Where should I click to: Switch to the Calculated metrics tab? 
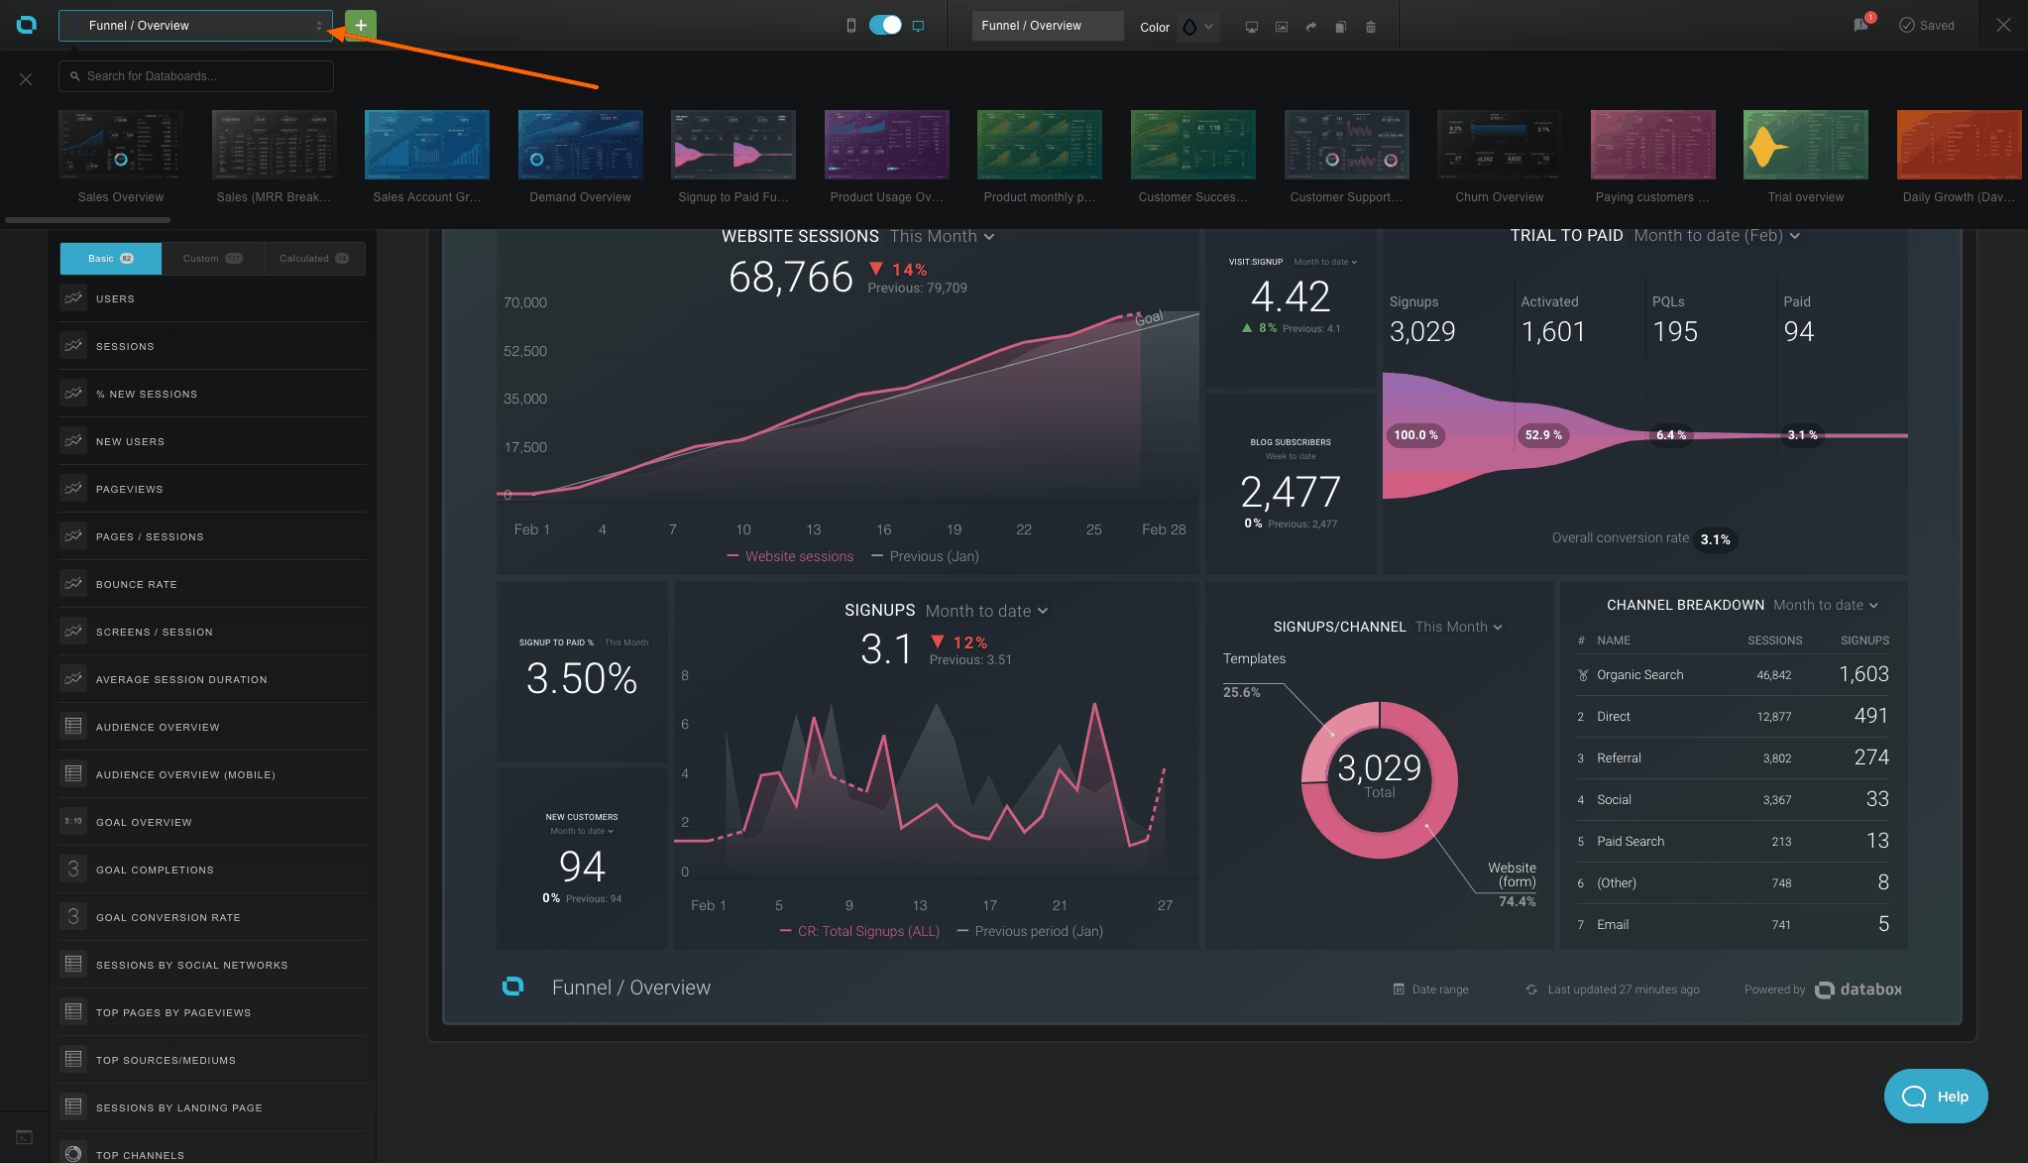pos(313,258)
